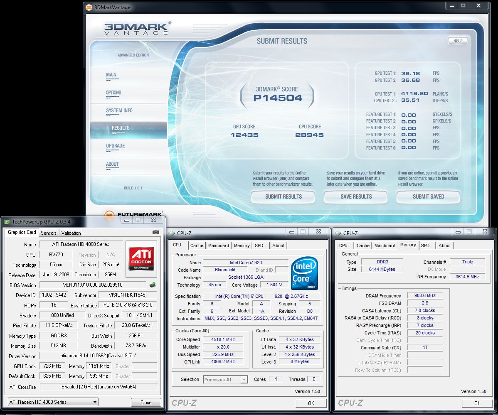This screenshot has width=498, height=415.
Task: Click the SUBMIT RESULTS button
Action: click(x=284, y=197)
